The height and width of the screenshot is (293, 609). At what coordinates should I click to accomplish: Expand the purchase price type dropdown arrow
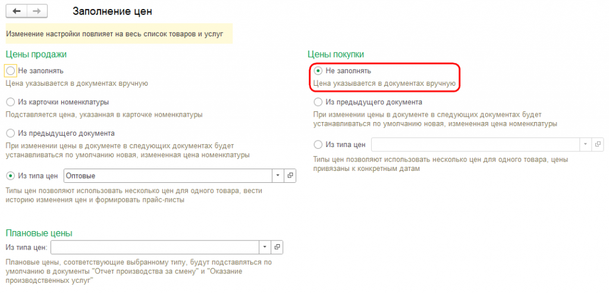click(586, 145)
